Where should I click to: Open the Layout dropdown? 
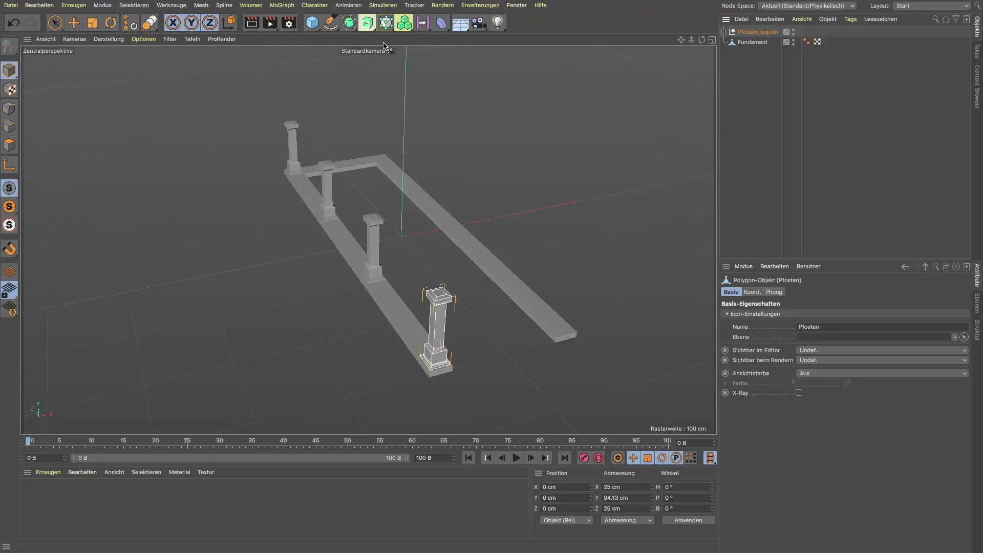931,6
